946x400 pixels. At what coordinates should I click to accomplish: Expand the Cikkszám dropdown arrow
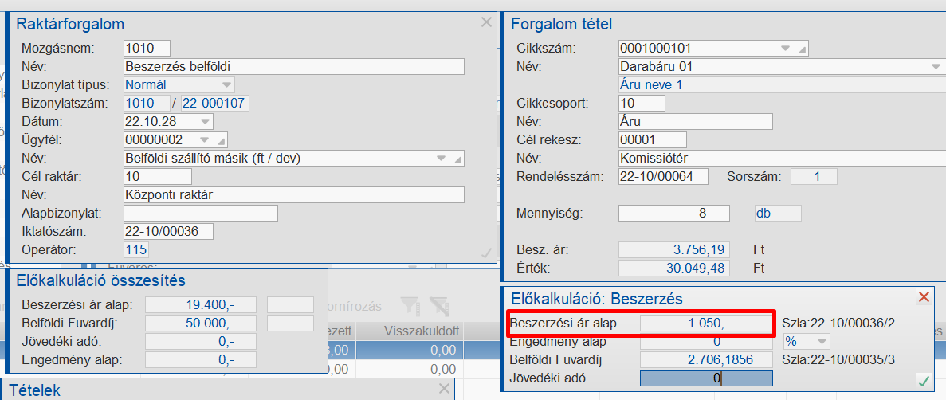click(x=786, y=49)
